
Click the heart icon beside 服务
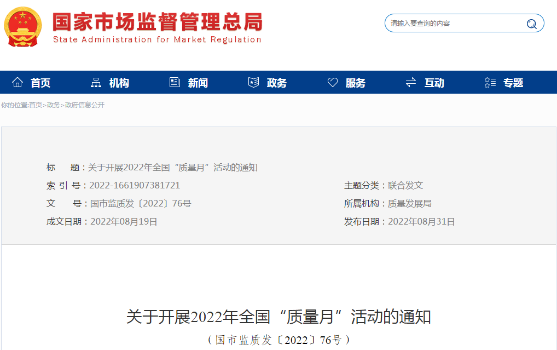point(333,83)
